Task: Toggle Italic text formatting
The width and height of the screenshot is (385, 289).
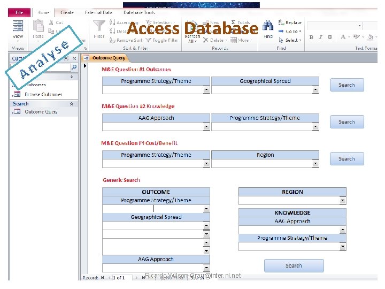Action: [x=320, y=37]
